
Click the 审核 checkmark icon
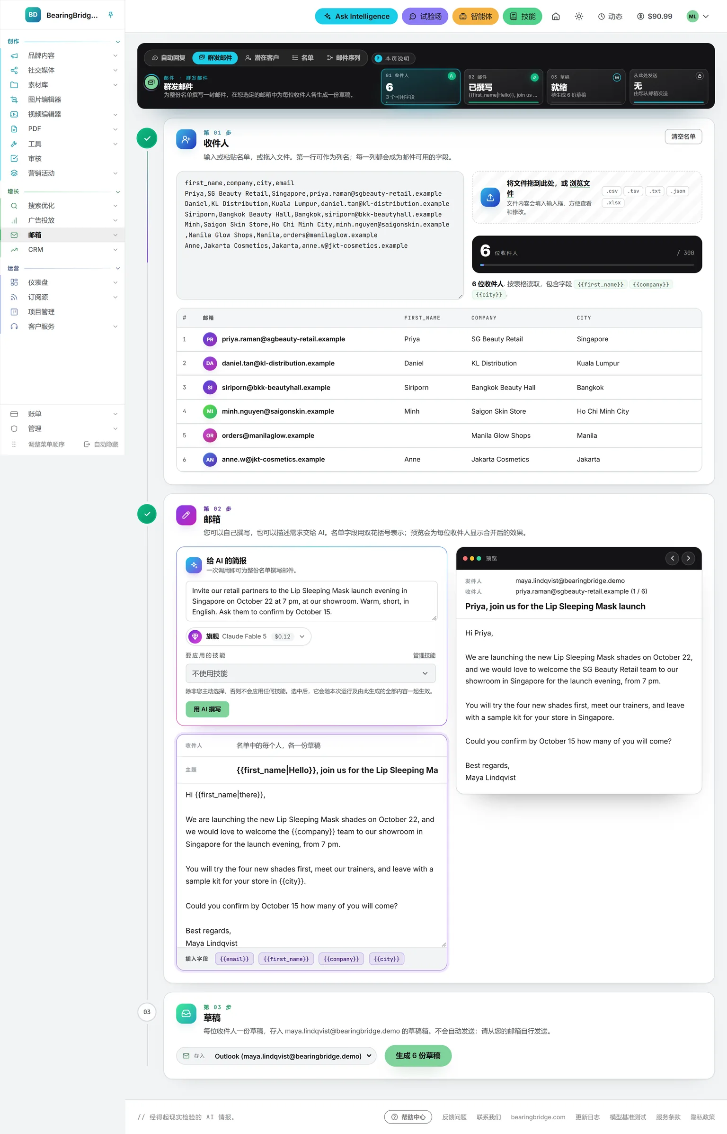[14, 159]
